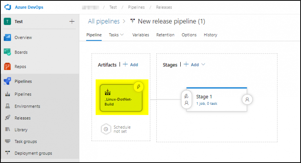Screen dimensions: 301x163
Task: Expand the Tasks tab dropdown
Action: (116, 35)
